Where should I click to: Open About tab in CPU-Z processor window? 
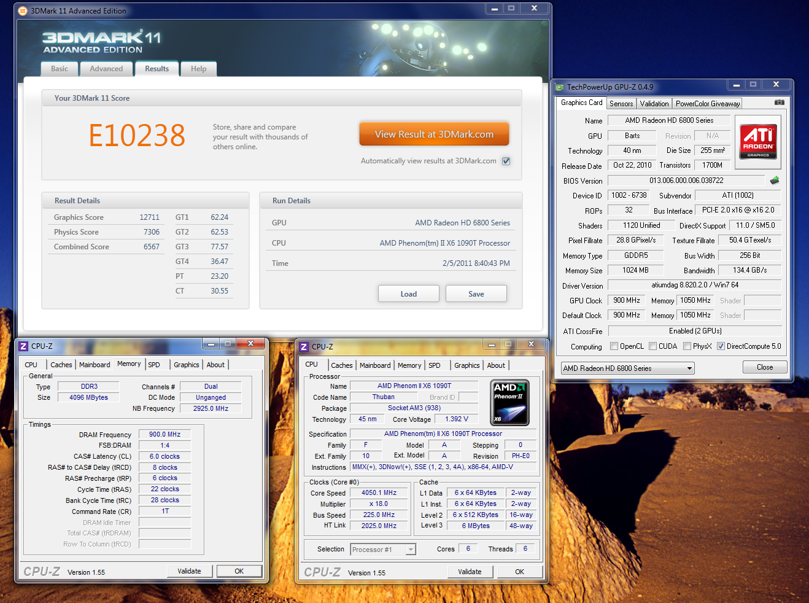point(496,365)
